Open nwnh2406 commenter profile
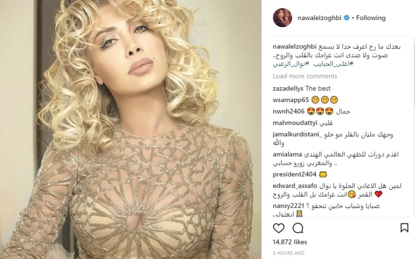415x259 pixels. click(289, 111)
